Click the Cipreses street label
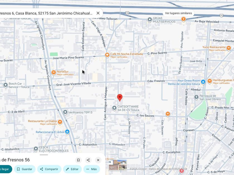Viewport: 234px width, 175px height. [189, 130]
